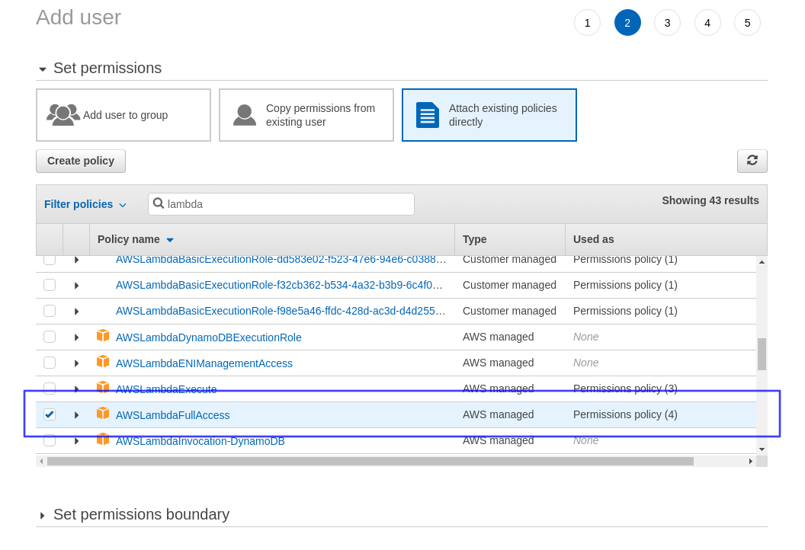Click horizontal scroll left arrow
805x550 pixels.
[x=41, y=461]
